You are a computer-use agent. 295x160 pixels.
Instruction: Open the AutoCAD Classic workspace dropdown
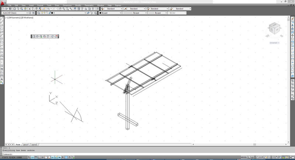click(15, 13)
